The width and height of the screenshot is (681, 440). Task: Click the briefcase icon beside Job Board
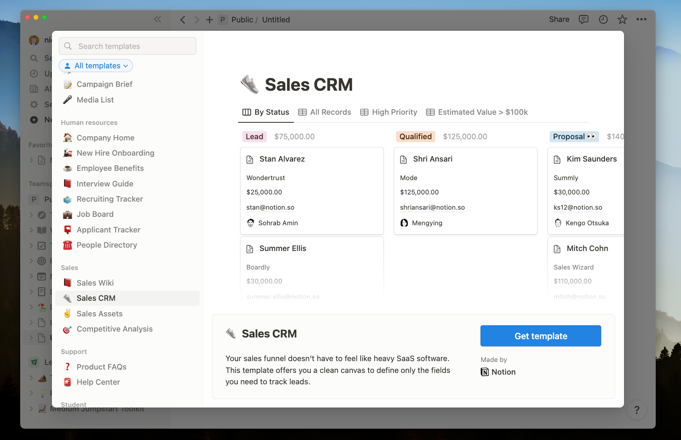pyautogui.click(x=68, y=214)
